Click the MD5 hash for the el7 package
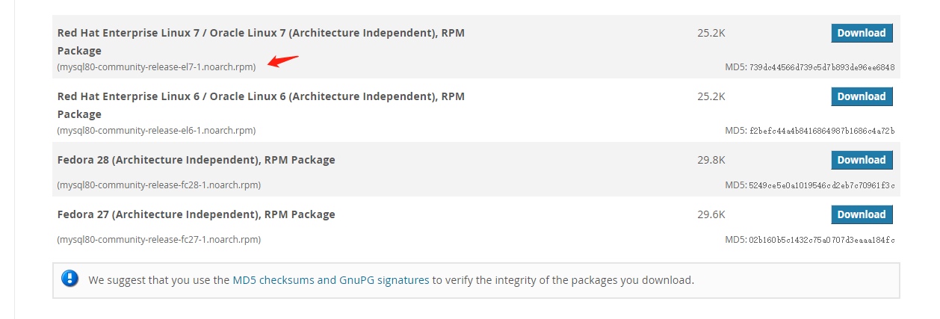 click(822, 67)
